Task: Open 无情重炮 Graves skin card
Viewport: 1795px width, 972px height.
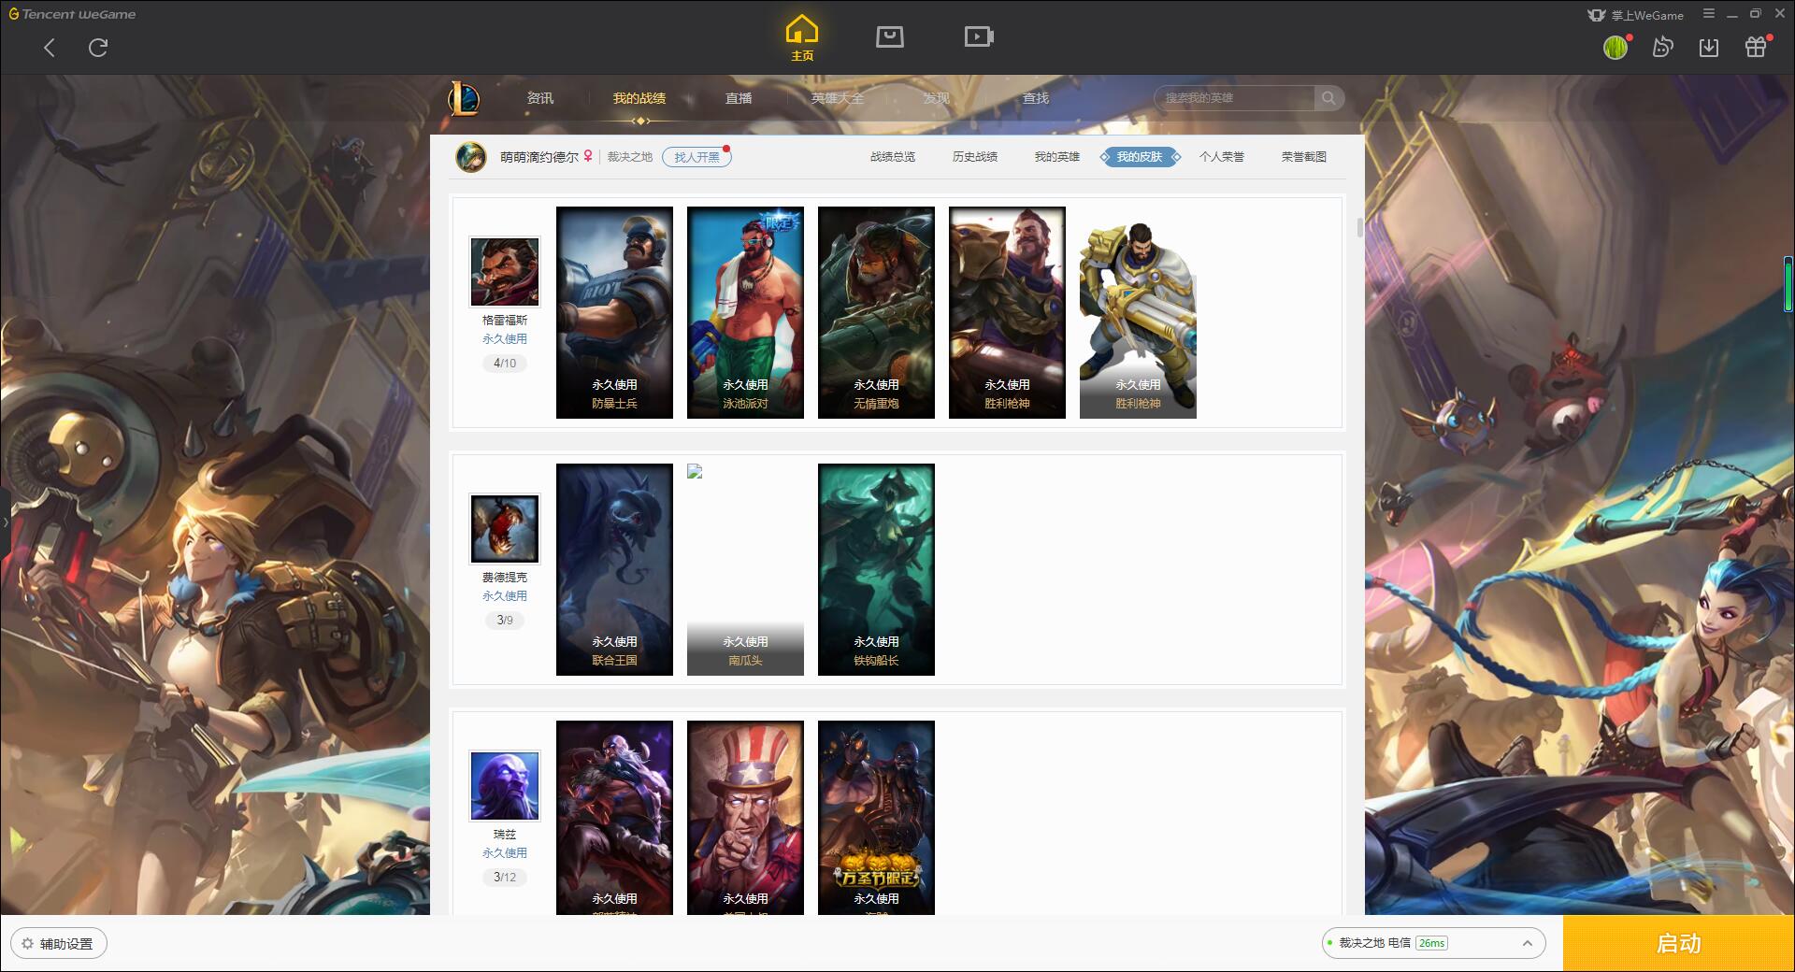Action: [x=876, y=312]
